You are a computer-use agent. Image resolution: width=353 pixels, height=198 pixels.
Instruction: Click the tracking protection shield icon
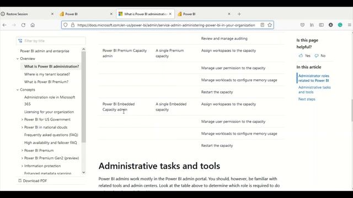pos(65,25)
